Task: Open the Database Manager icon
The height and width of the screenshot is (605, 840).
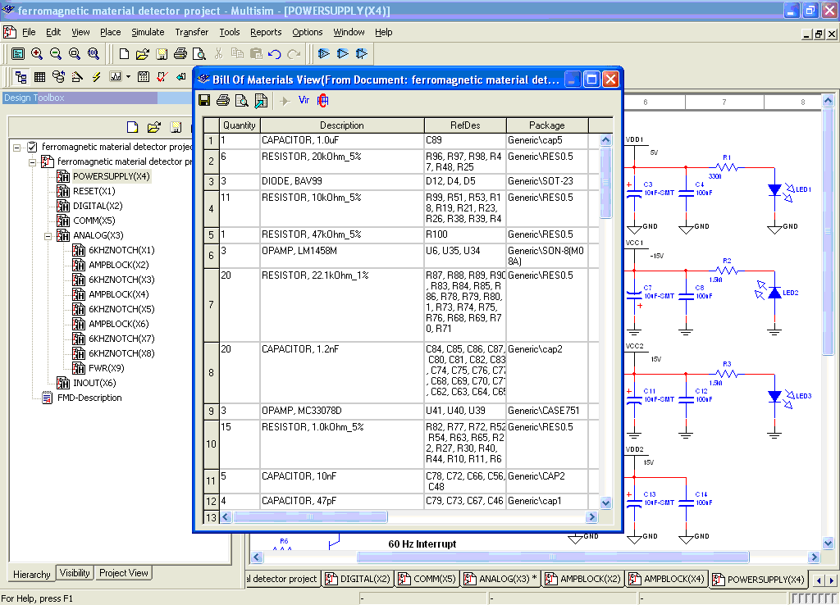Action: pos(58,77)
